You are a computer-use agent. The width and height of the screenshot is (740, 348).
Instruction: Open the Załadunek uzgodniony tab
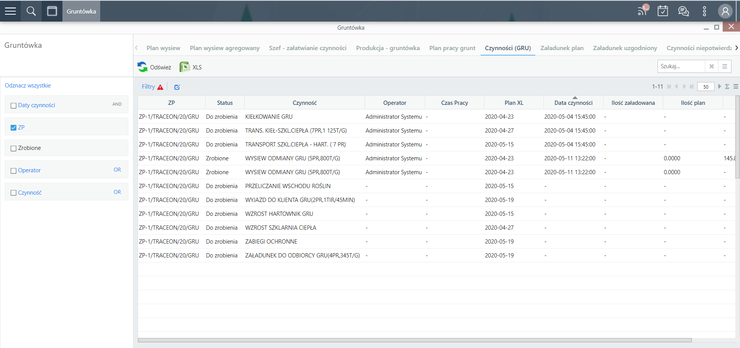tap(625, 48)
